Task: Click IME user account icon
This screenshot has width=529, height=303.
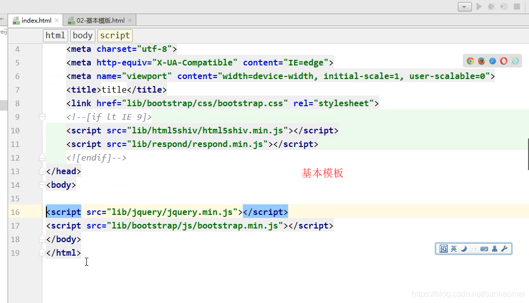Action: coord(495,249)
